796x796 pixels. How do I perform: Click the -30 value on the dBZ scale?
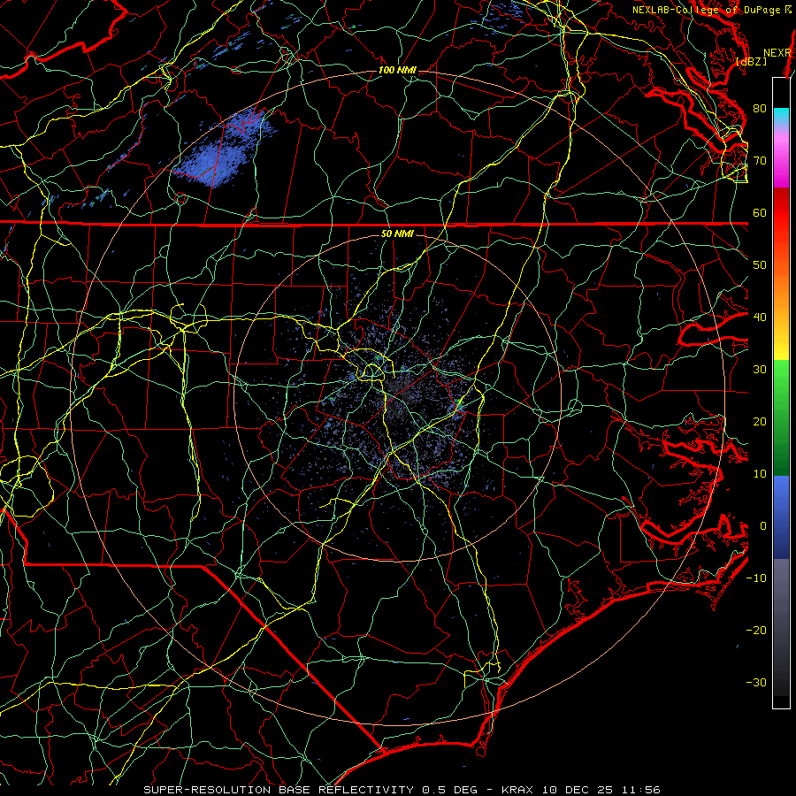pos(756,682)
